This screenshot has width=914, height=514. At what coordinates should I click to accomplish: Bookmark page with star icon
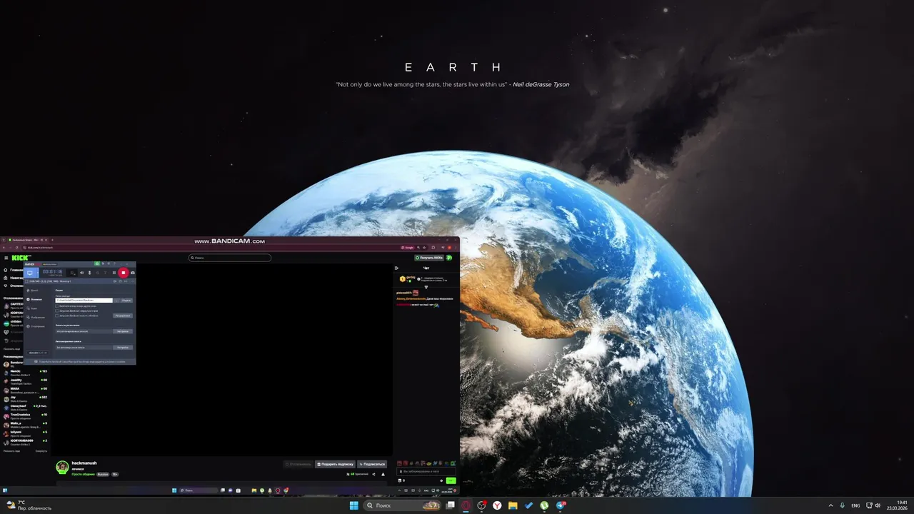click(x=424, y=248)
